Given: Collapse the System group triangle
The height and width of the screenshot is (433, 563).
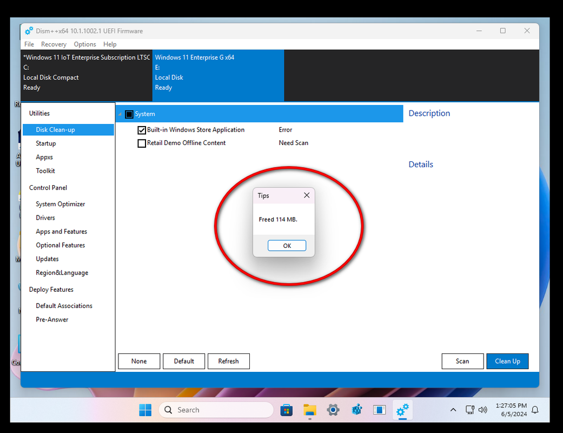Looking at the screenshot, I should (x=120, y=114).
